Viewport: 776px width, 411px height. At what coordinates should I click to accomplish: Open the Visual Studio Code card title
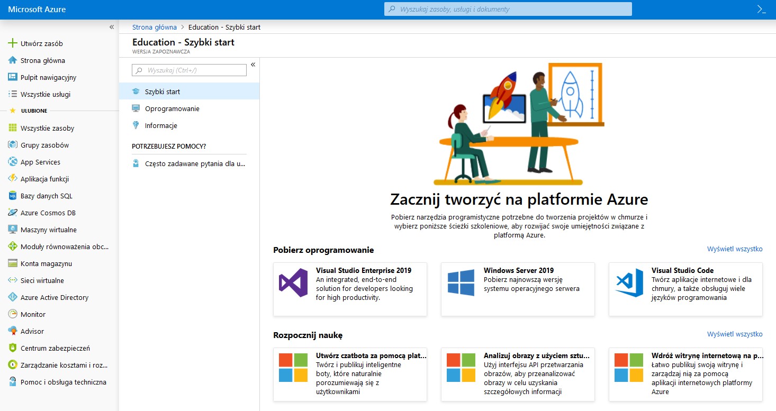point(683,270)
